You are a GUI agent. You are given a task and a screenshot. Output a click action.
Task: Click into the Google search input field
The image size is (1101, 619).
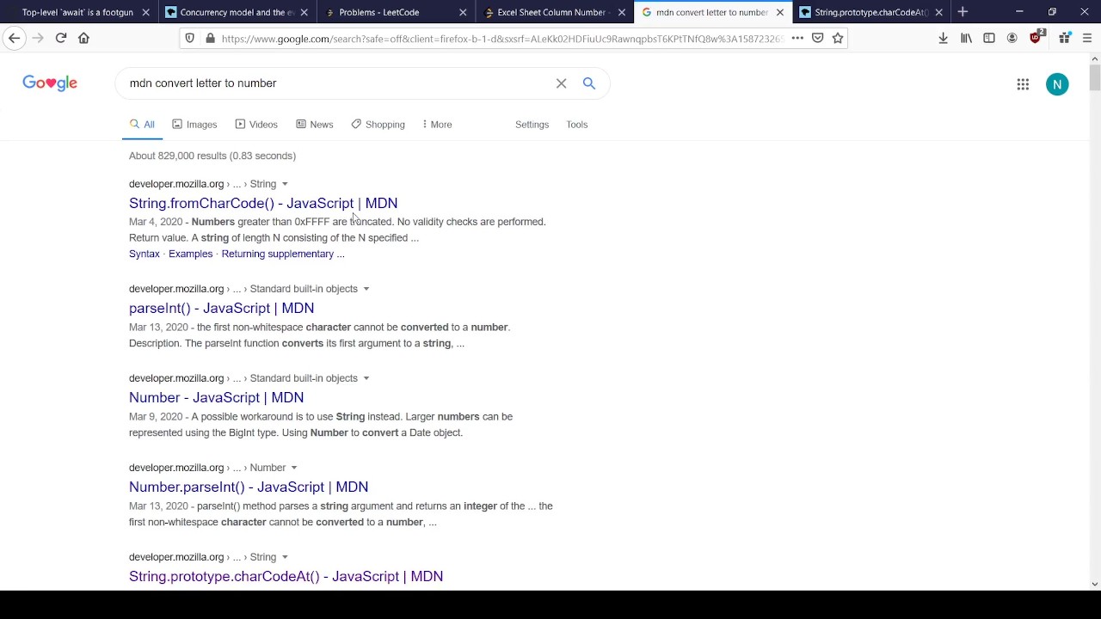335,83
